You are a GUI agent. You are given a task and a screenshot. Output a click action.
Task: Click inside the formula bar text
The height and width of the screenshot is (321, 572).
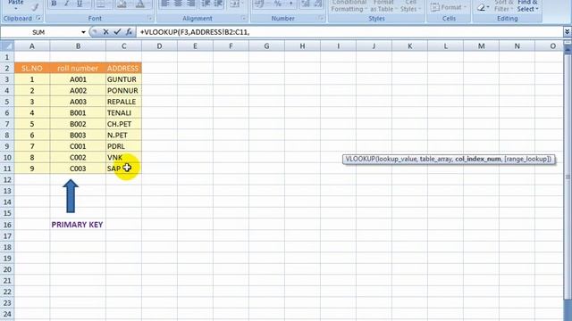(195, 32)
